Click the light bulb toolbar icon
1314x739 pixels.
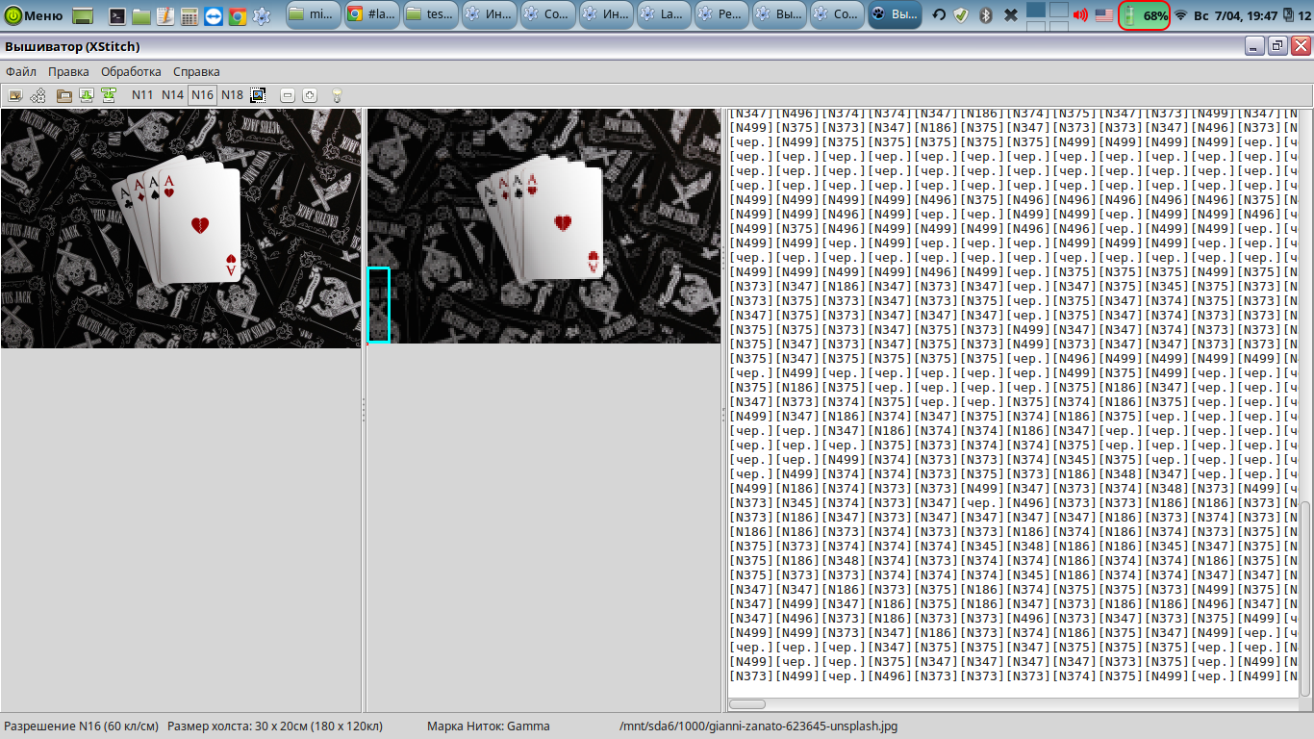[337, 94]
